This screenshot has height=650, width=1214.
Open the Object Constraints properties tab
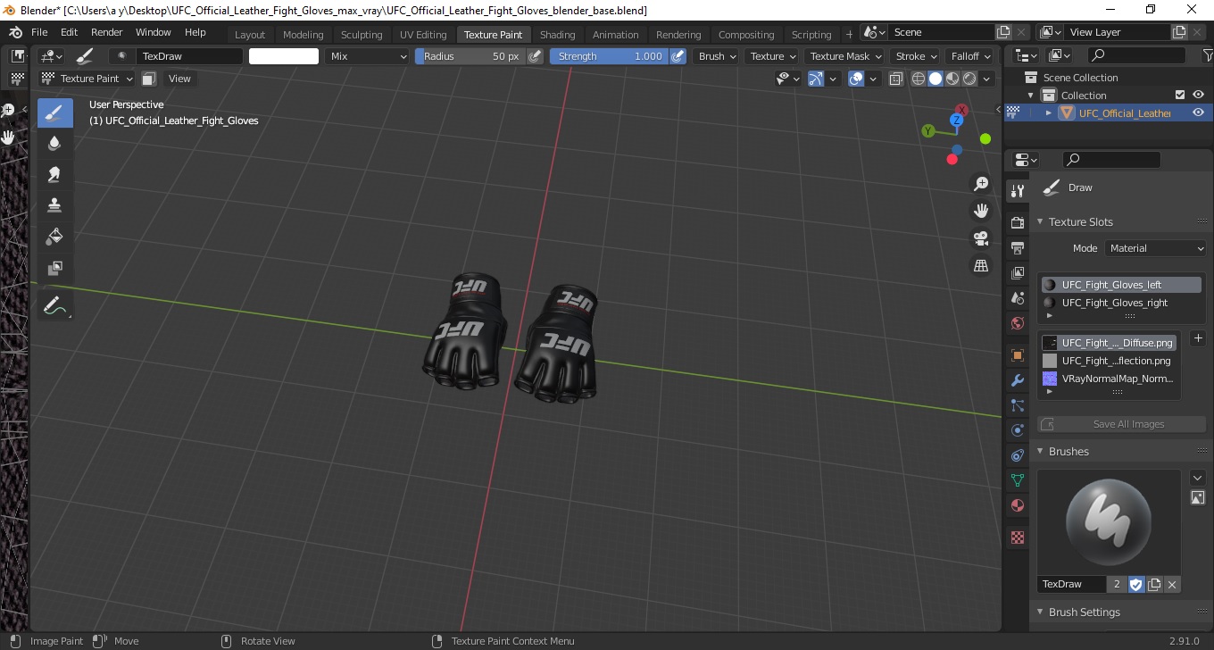[x=1017, y=455]
